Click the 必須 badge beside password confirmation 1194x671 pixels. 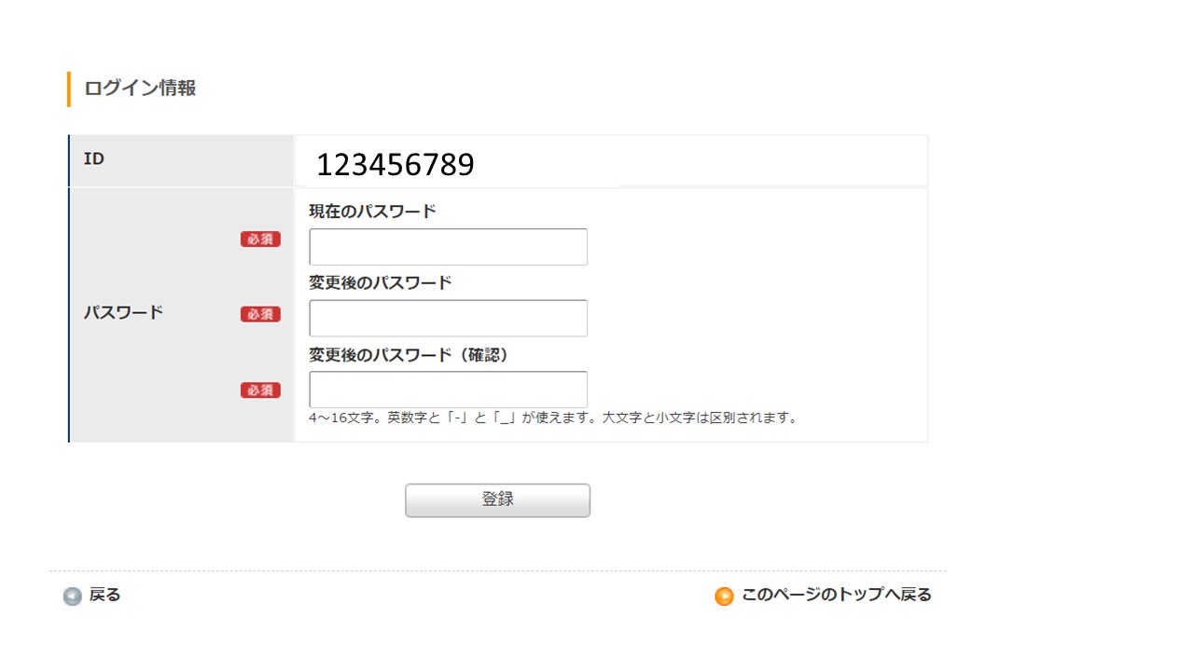pyautogui.click(x=260, y=390)
